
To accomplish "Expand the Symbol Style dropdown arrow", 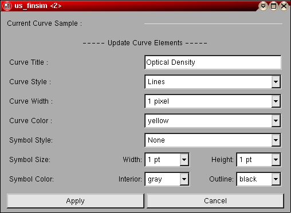I will tap(276, 140).
